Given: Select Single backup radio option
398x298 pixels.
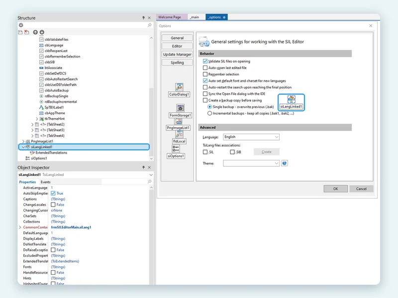Looking at the screenshot, I should tap(209, 107).
